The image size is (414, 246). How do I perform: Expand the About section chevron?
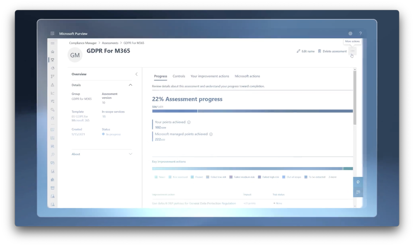coord(131,154)
